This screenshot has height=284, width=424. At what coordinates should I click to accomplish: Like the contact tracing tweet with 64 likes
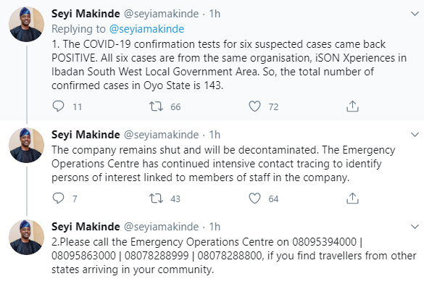254,198
